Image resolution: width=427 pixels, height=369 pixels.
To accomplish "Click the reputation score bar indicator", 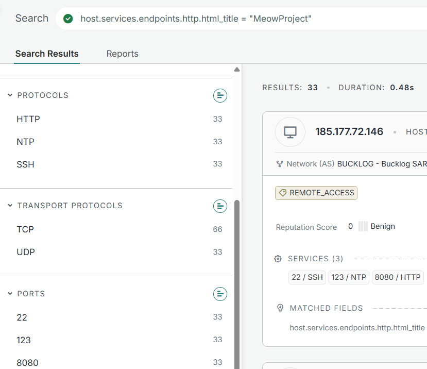I will click(x=363, y=226).
